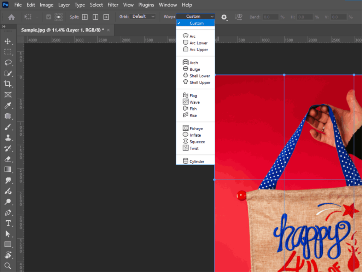362x272 pixels.
Task: Split warp vertically
Action: 95,17
